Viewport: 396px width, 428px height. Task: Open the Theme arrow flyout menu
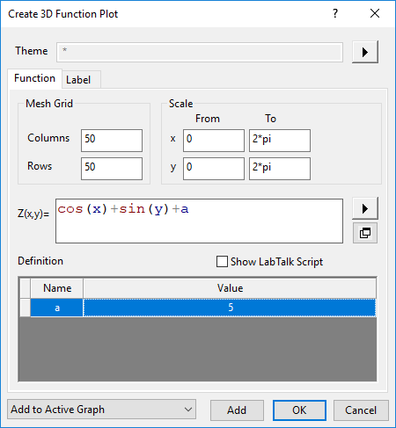pyautogui.click(x=365, y=52)
